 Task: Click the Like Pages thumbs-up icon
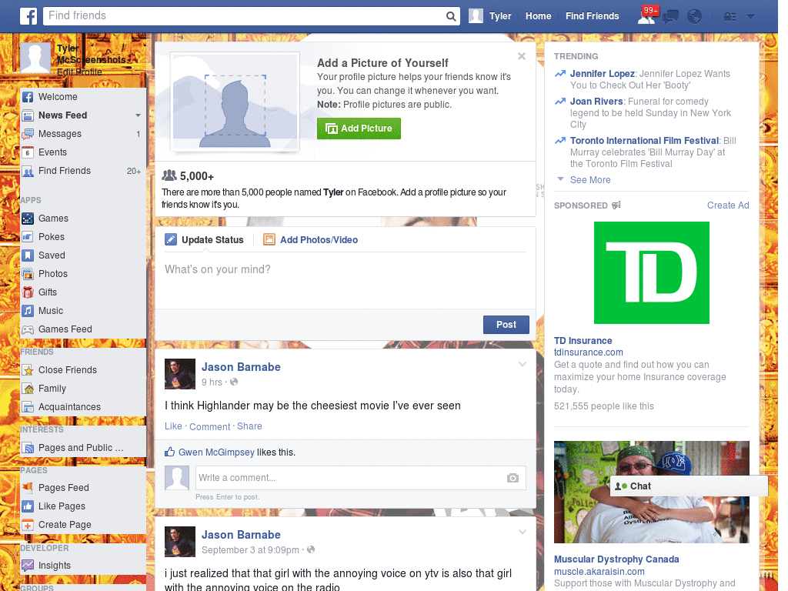[28, 506]
